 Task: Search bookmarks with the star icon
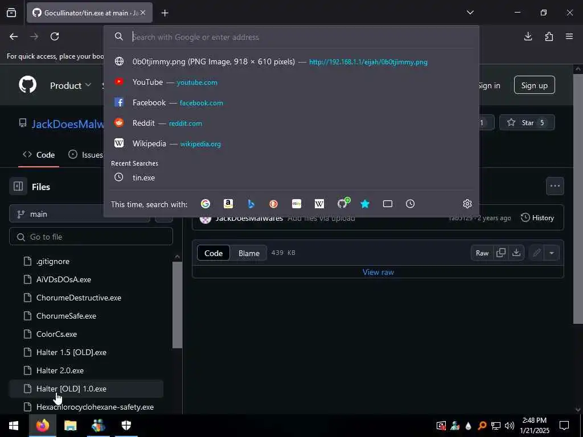click(x=365, y=204)
